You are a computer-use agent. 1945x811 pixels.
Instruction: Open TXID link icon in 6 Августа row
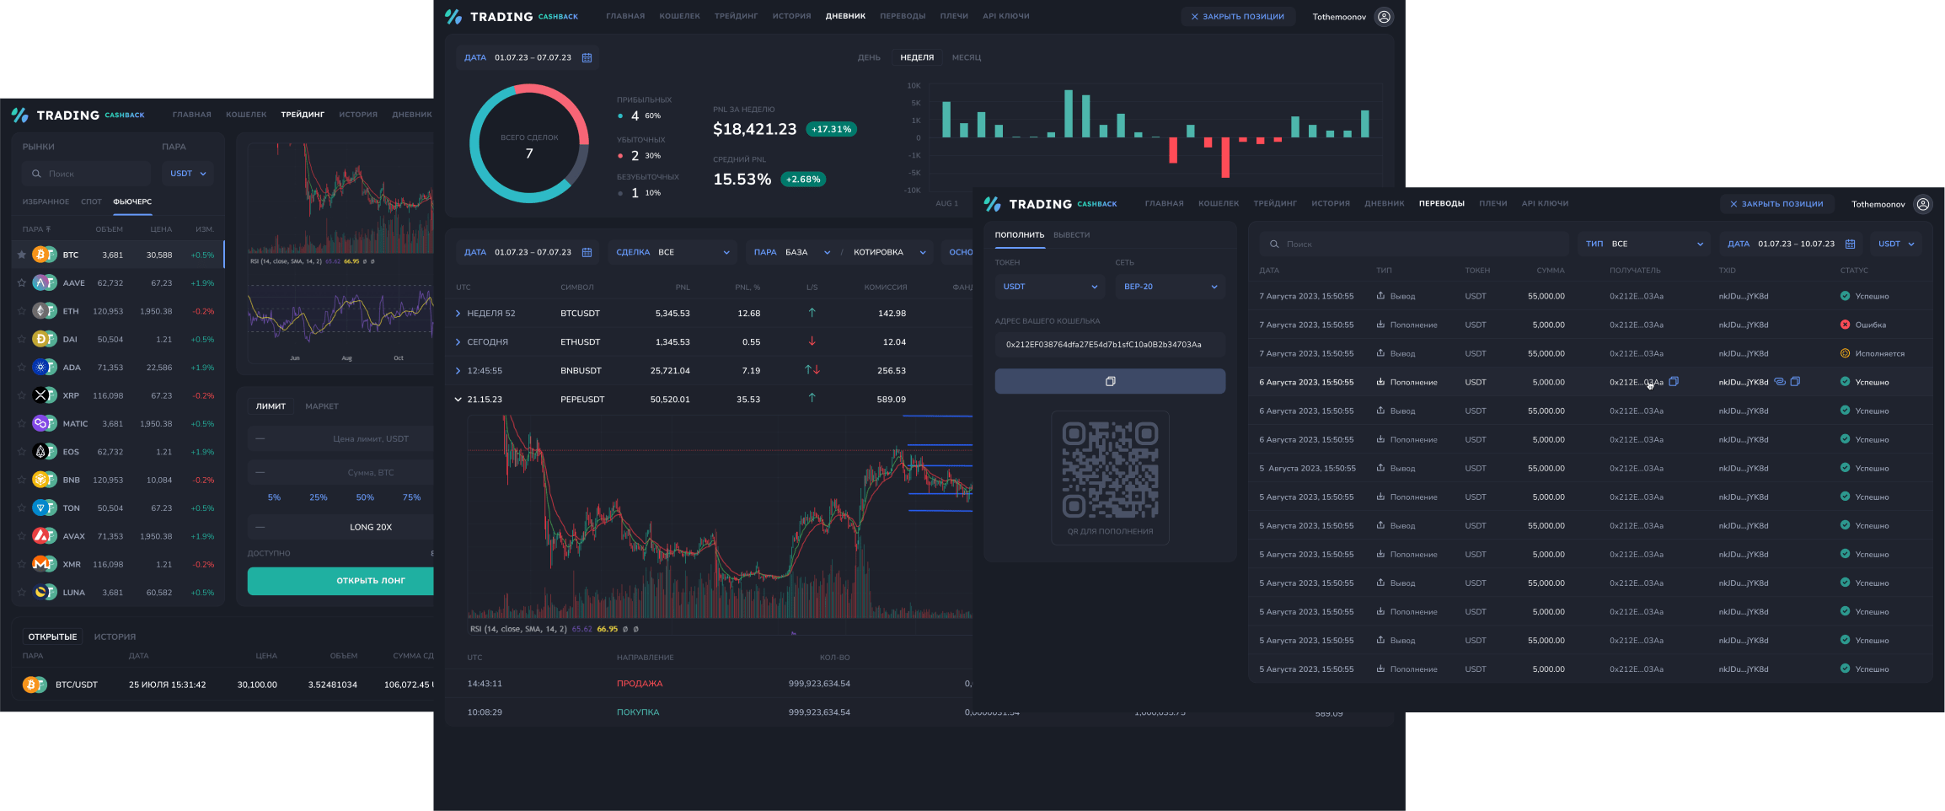[x=1779, y=381]
